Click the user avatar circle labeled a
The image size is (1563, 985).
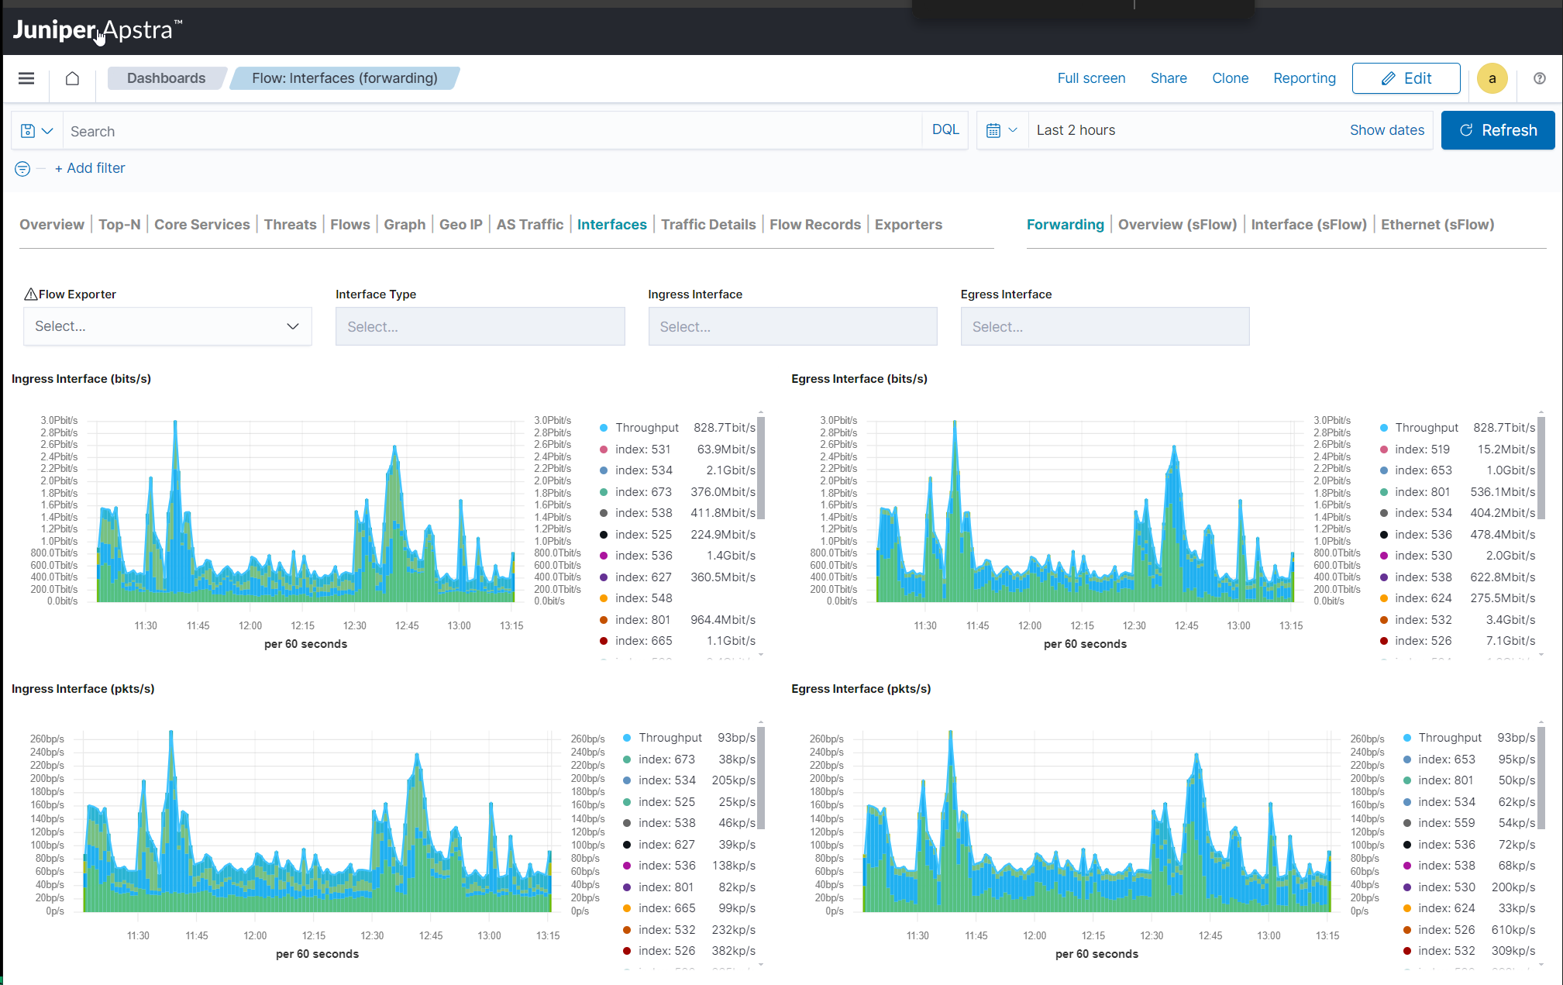click(1492, 78)
